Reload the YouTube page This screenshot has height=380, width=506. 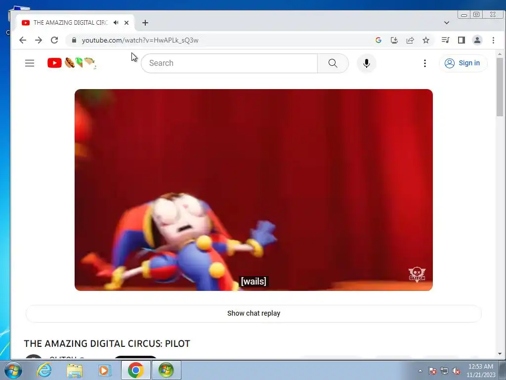pyautogui.click(x=54, y=40)
